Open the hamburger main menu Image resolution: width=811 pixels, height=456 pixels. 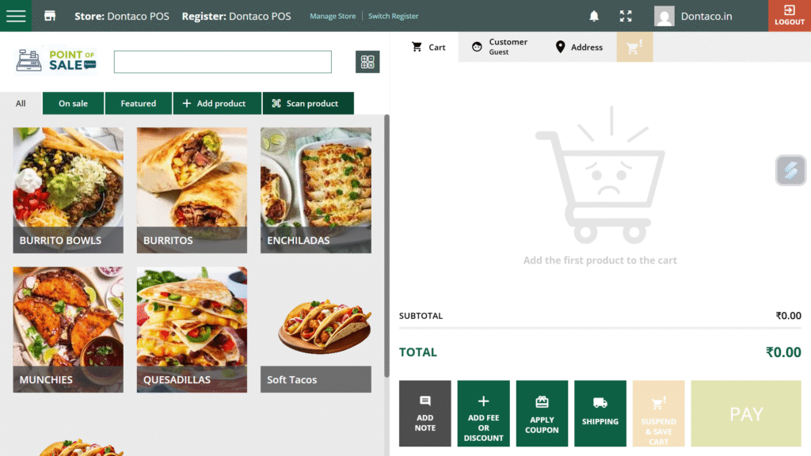pos(16,16)
